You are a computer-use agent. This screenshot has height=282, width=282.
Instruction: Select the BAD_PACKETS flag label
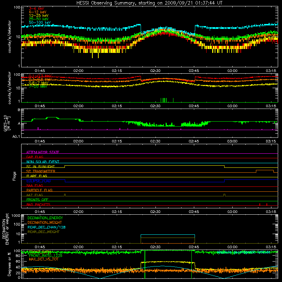(38, 204)
